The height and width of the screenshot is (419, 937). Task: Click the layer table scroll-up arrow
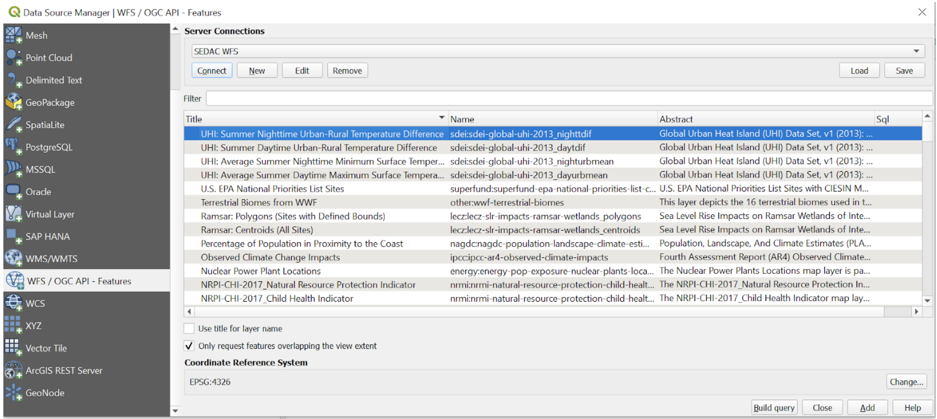(927, 116)
